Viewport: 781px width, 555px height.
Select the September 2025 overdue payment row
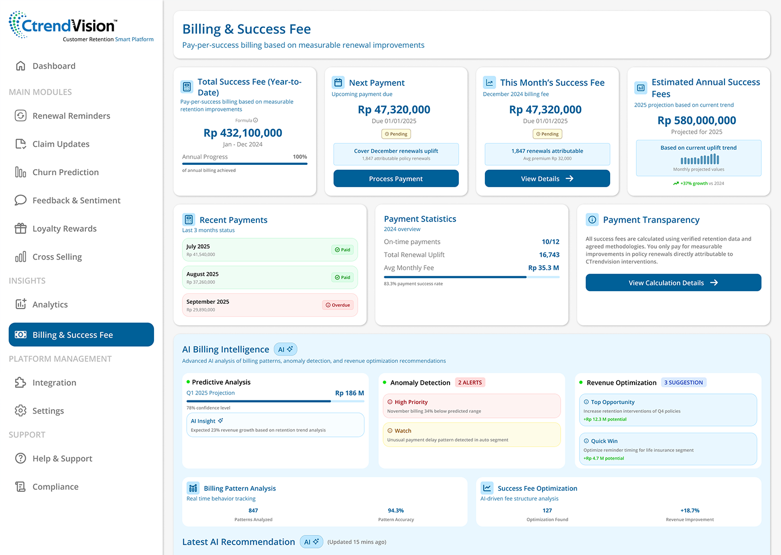click(x=270, y=305)
